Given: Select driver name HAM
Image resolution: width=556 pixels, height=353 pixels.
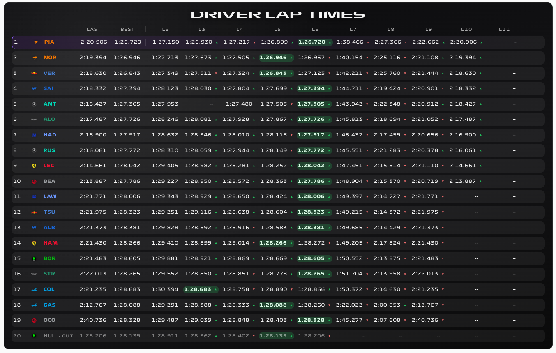Looking at the screenshot, I should coord(51,243).
